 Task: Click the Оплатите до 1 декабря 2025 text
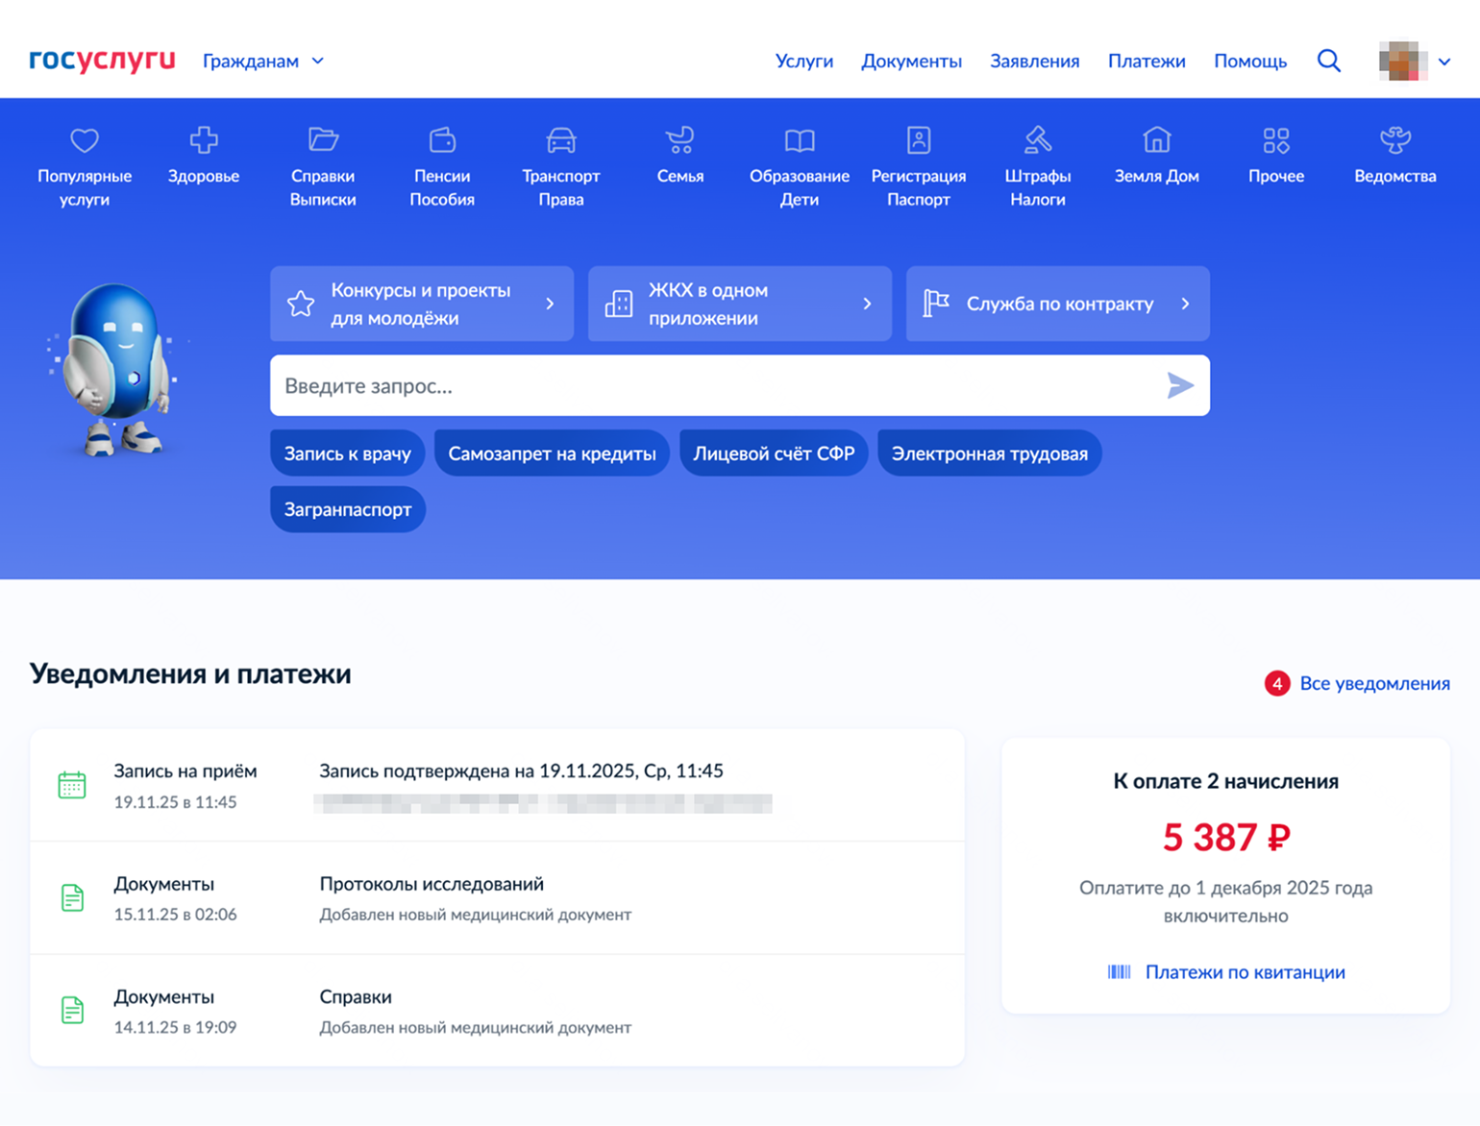coord(1225,901)
